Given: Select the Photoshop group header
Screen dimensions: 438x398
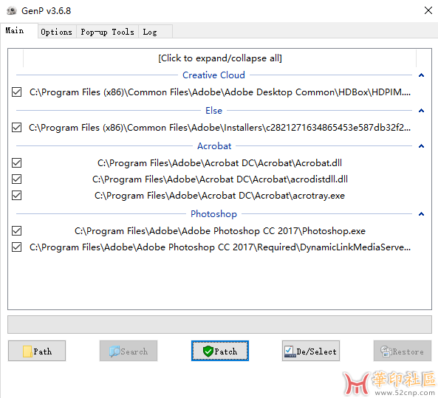Looking at the screenshot, I should click(x=213, y=214).
